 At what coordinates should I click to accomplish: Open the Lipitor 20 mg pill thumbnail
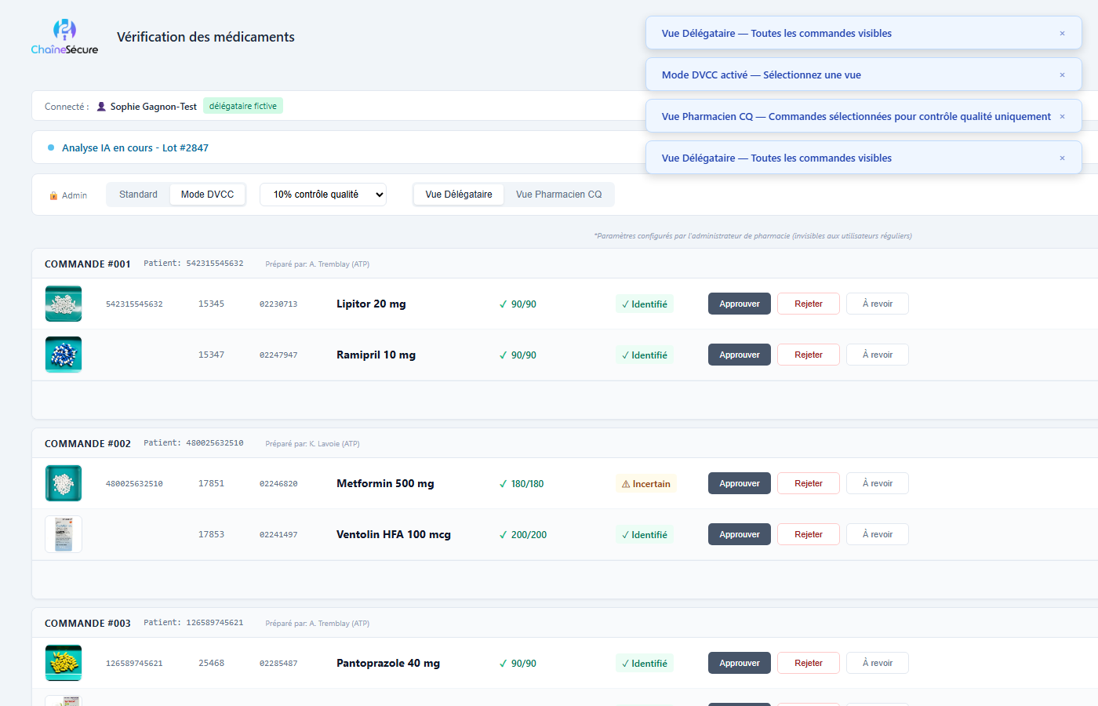point(64,304)
